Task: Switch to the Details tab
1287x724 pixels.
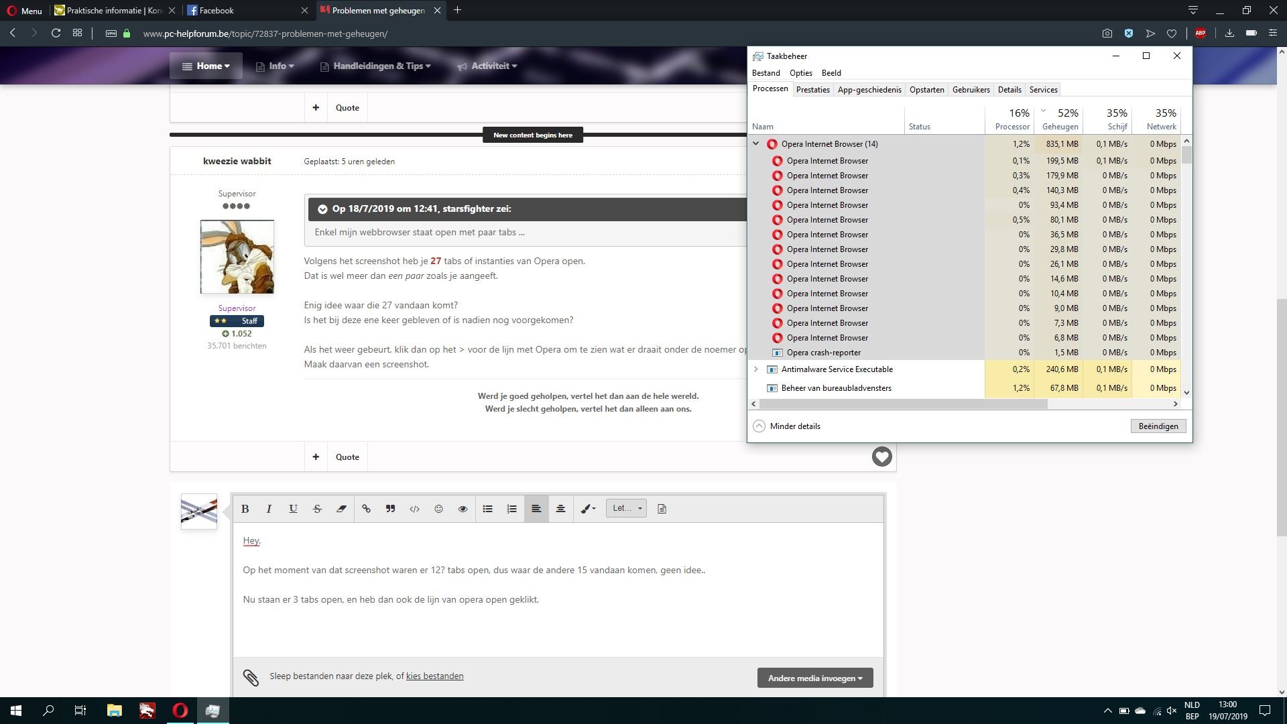Action: 1009,90
